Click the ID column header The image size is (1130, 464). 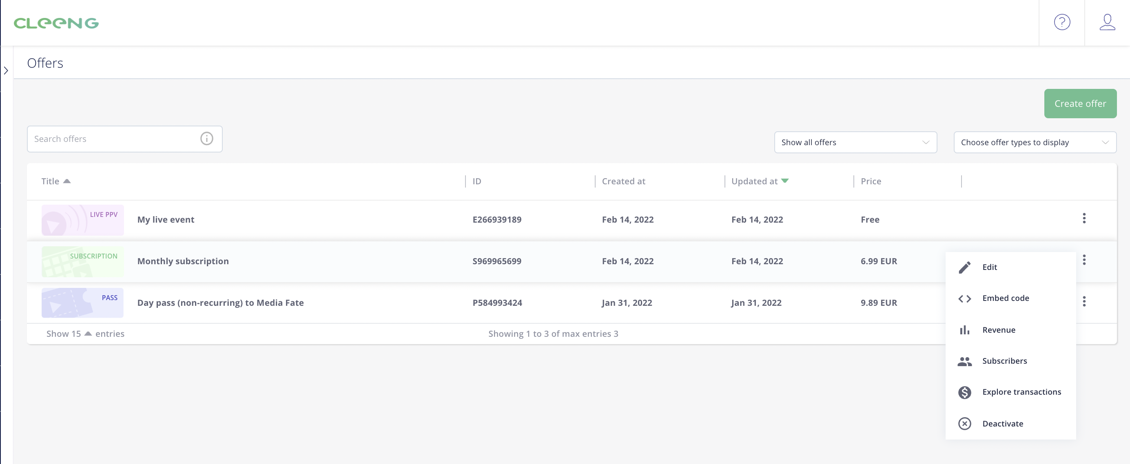click(477, 181)
